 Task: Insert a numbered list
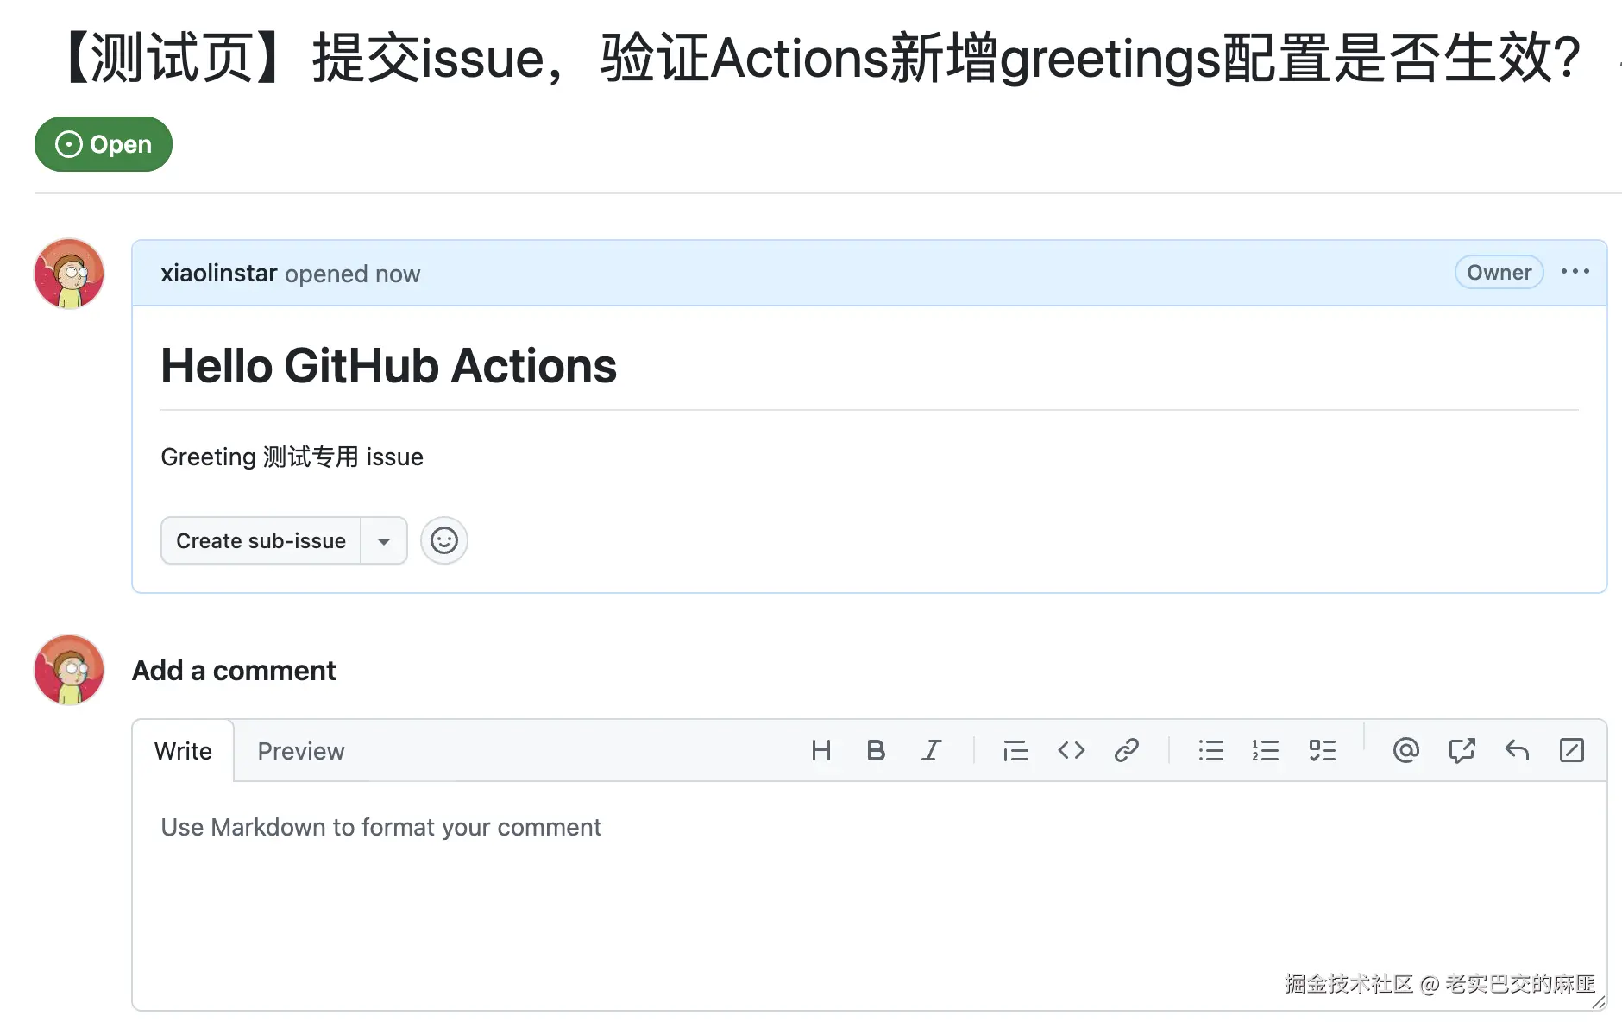pos(1266,750)
